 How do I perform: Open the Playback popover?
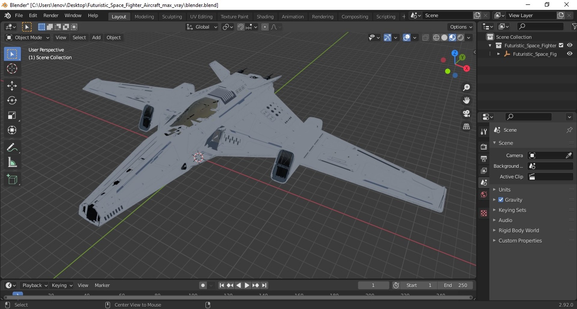pos(34,286)
